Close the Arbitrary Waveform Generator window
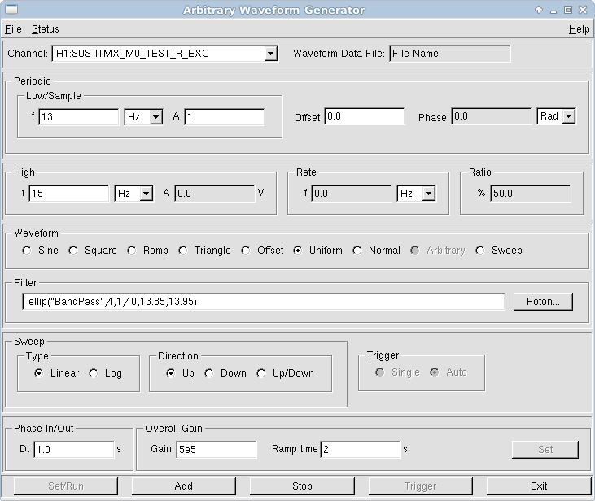 click(x=583, y=10)
